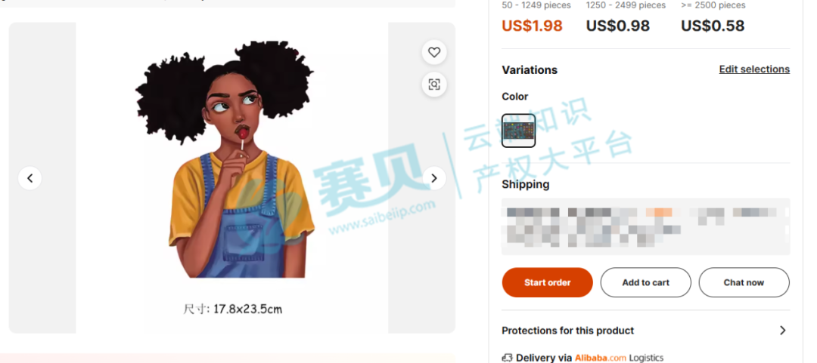Select the US$0.58 price tier
The height and width of the screenshot is (363, 817).
coord(713,26)
